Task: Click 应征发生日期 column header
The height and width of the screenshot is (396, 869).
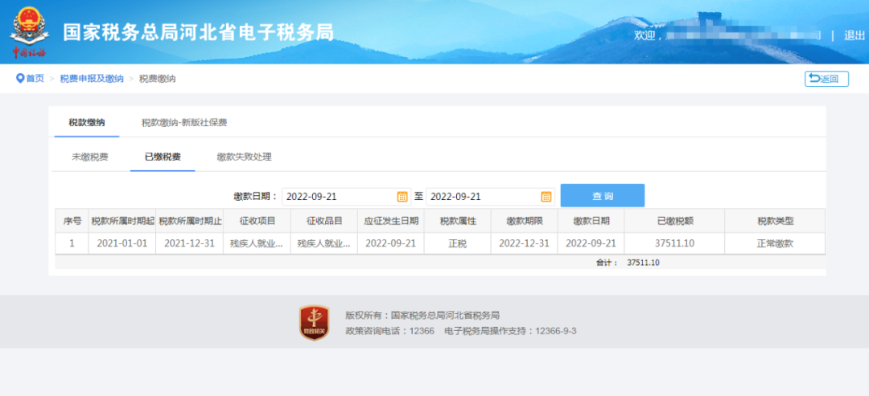Action: click(391, 221)
